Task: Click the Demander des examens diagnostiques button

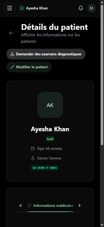Action: click(x=46, y=54)
